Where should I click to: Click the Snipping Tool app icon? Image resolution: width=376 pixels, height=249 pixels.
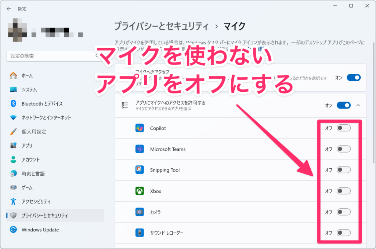[140, 170]
